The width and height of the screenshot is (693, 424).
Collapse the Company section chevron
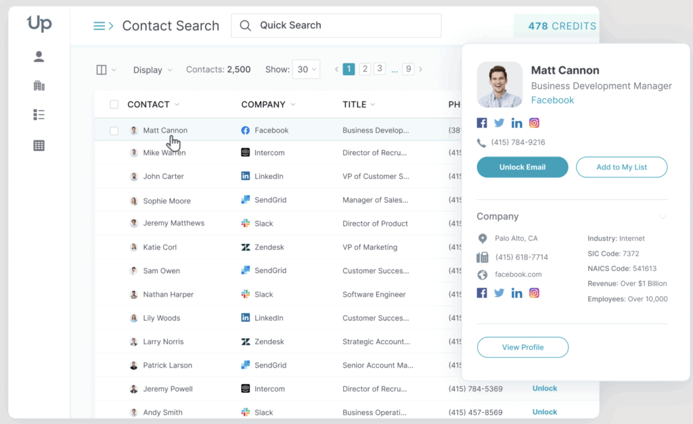click(x=663, y=217)
